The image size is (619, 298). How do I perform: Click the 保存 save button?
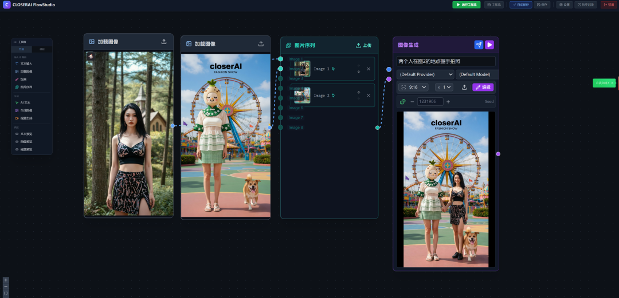tap(542, 5)
